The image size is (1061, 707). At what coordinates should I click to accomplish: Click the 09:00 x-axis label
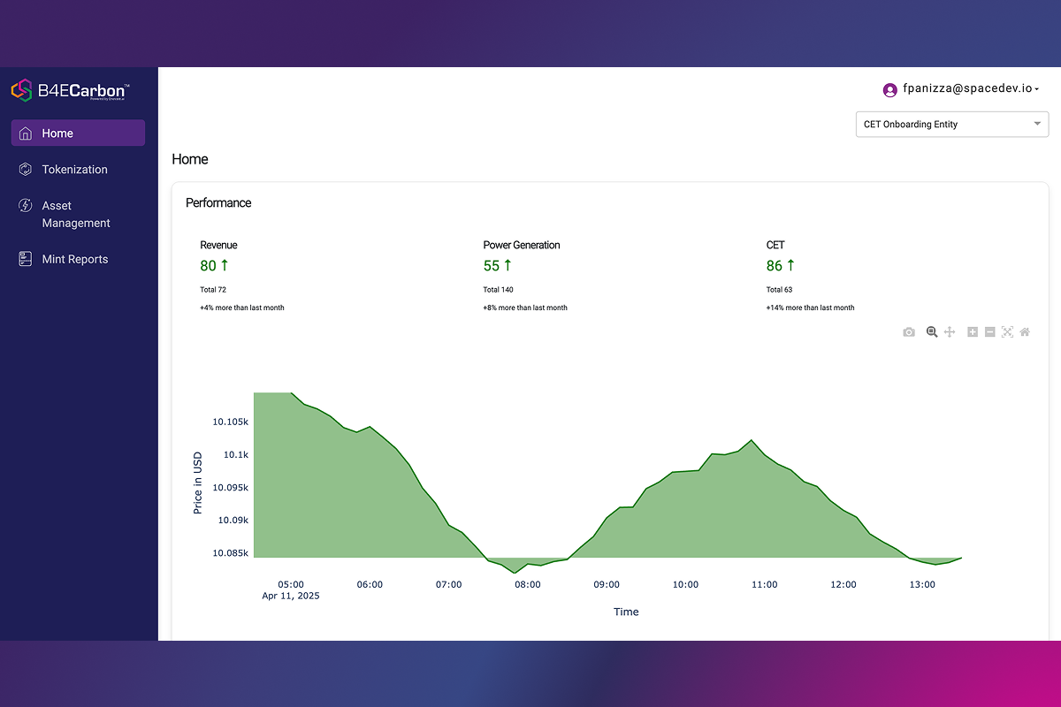point(607,584)
